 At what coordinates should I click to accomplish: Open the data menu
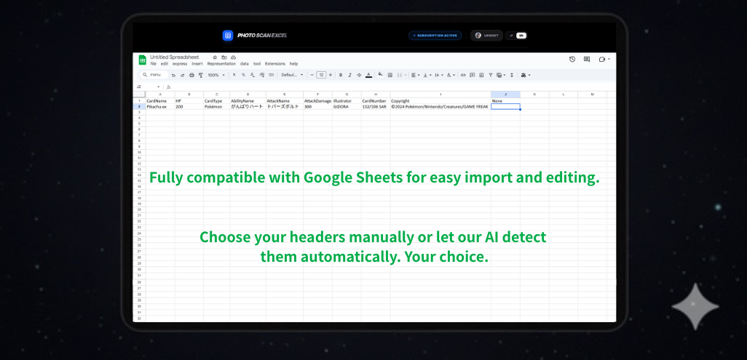tap(245, 64)
